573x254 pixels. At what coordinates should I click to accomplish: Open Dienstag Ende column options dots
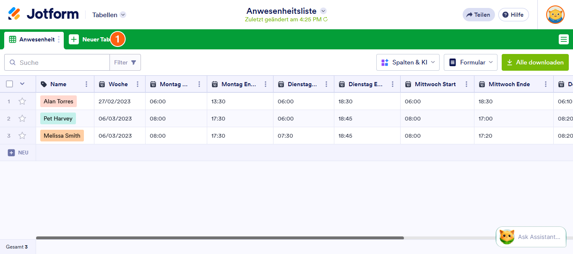(393, 84)
